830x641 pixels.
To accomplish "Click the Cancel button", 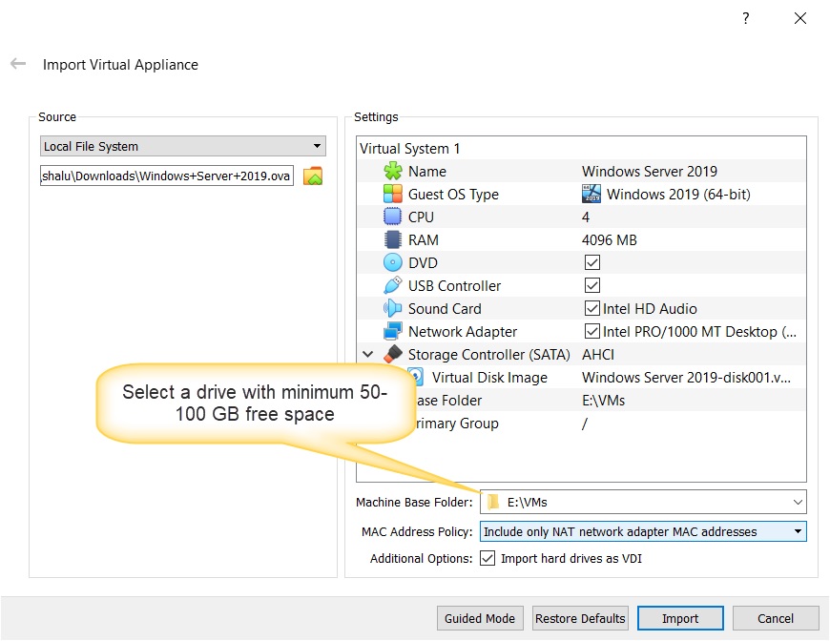I will coord(776,618).
